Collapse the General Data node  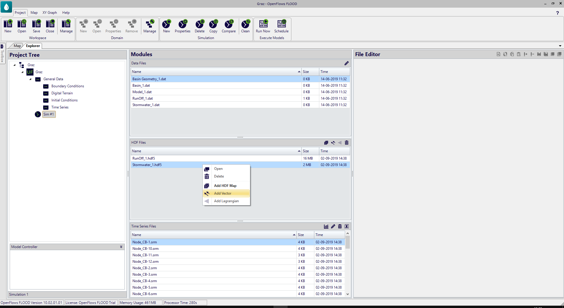tap(30, 79)
